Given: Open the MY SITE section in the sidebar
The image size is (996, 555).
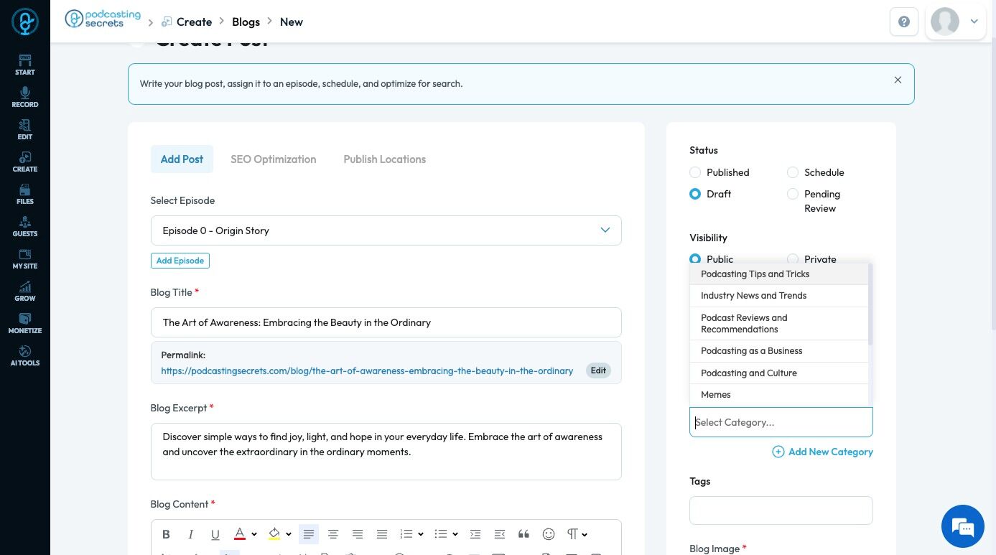Looking at the screenshot, I should (x=25, y=258).
